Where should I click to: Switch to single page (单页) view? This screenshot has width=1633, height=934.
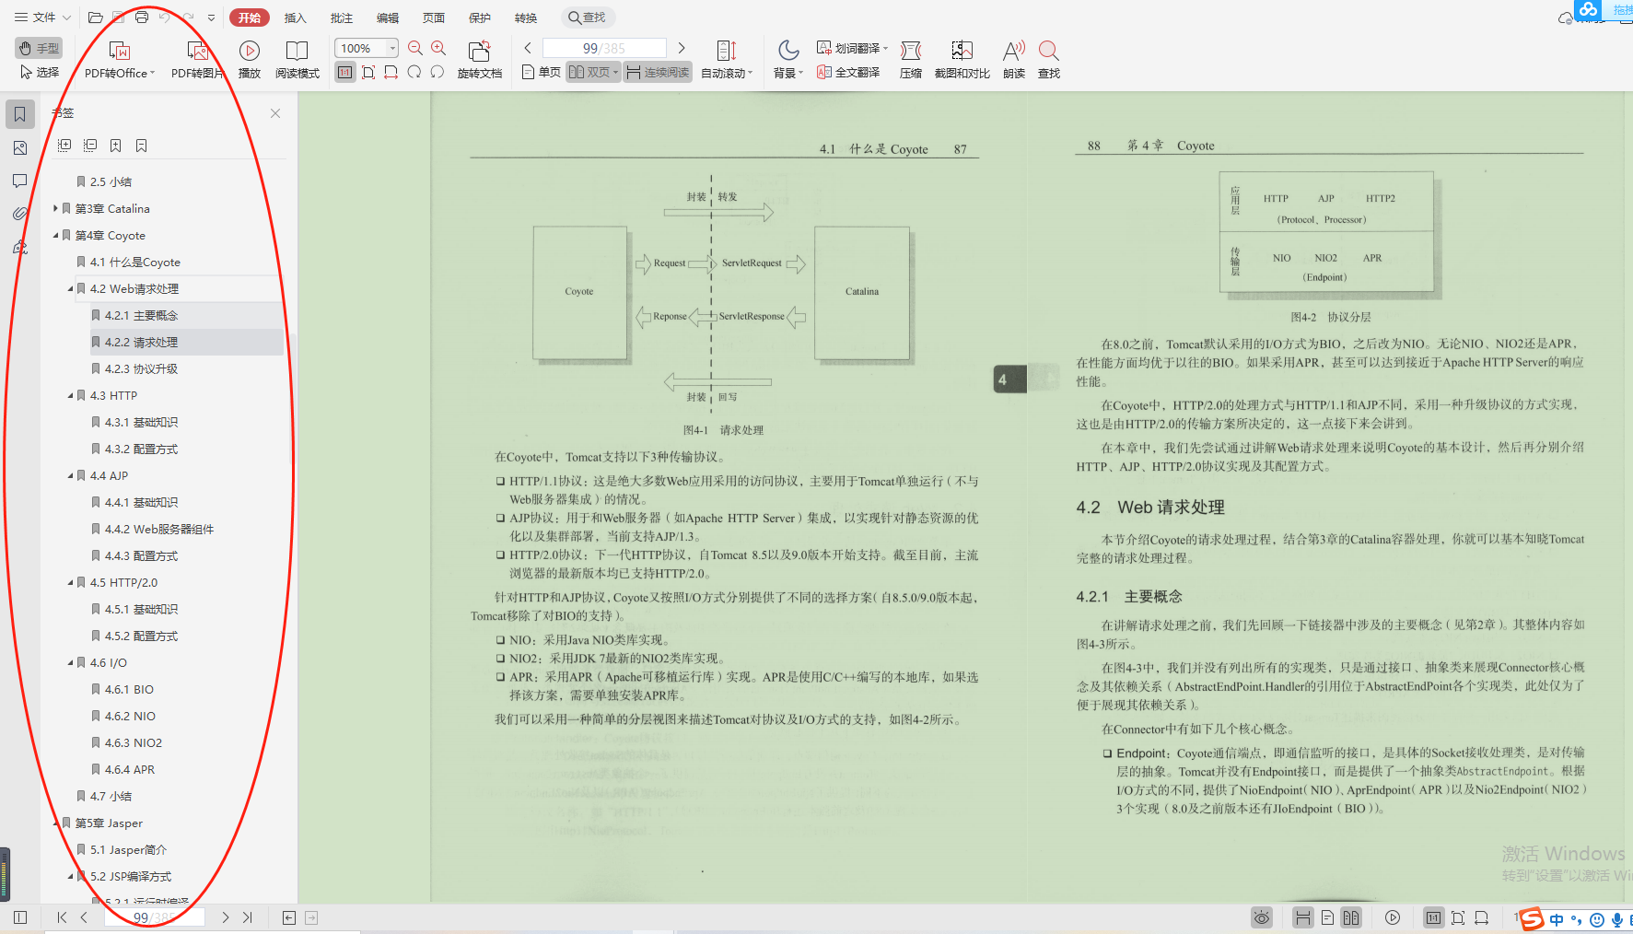coord(541,72)
